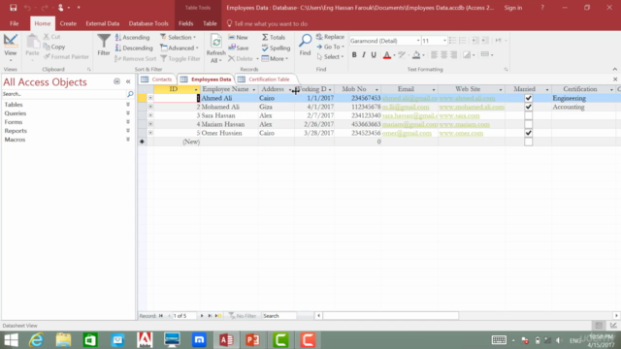Sort records Descending
Screen dimensions: 621x349
[x=134, y=48]
